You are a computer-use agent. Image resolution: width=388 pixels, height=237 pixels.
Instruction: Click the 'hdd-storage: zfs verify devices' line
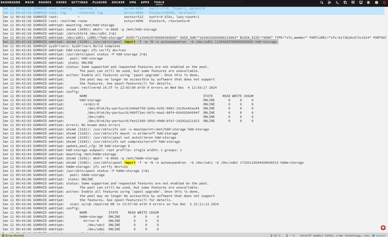coord(64,50)
